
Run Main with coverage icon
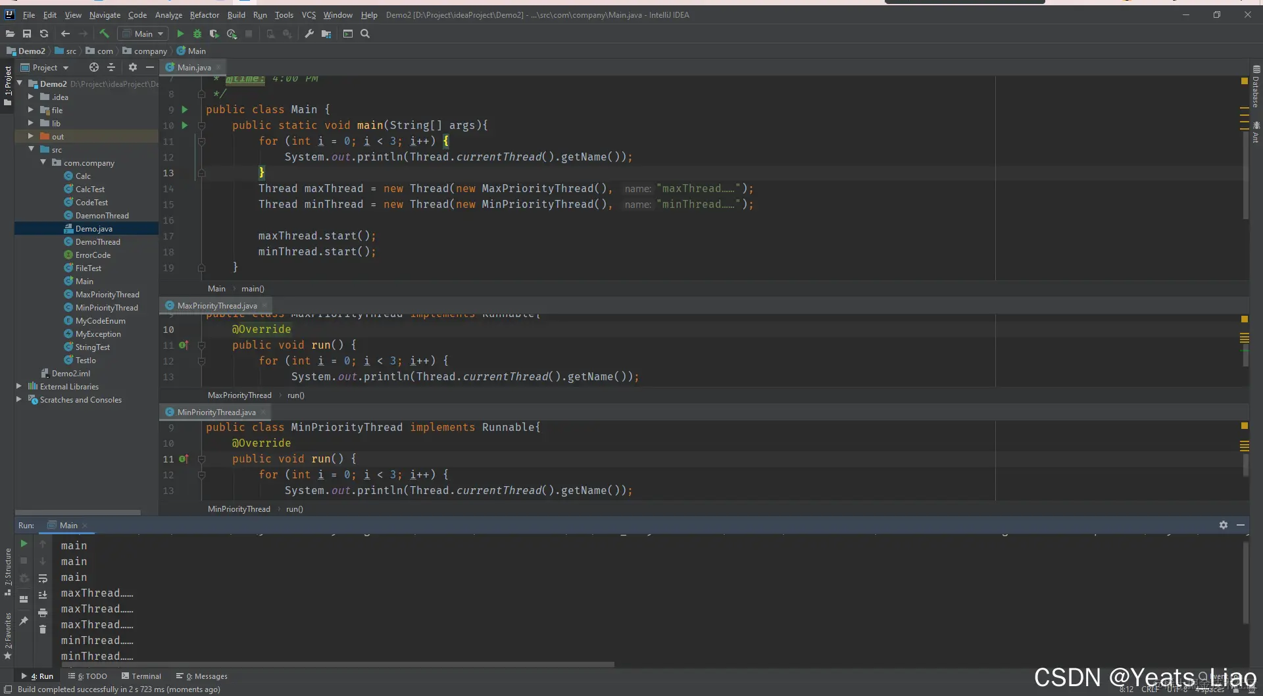click(x=214, y=34)
